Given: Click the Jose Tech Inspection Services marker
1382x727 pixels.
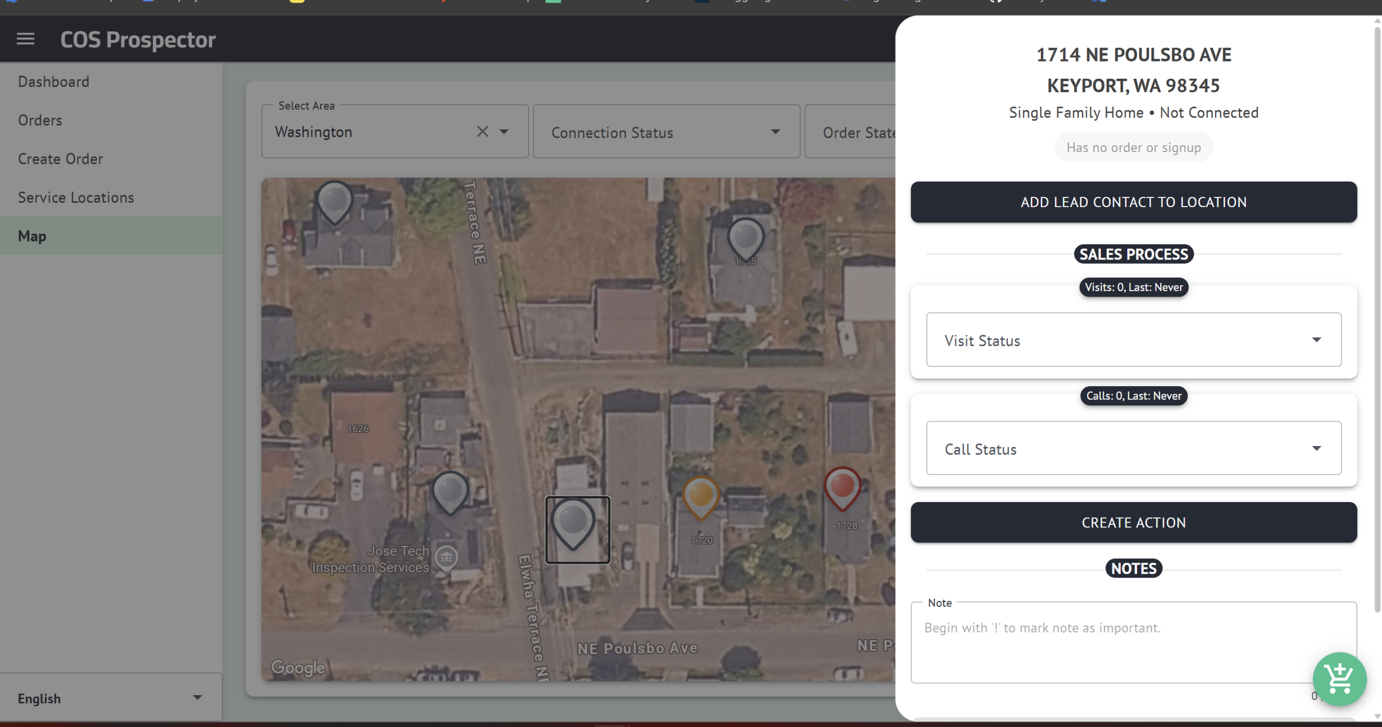Looking at the screenshot, I should tap(446, 557).
